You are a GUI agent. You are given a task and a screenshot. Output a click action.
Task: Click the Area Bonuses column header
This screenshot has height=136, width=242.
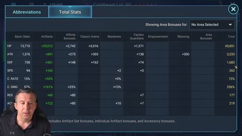click(x=206, y=37)
